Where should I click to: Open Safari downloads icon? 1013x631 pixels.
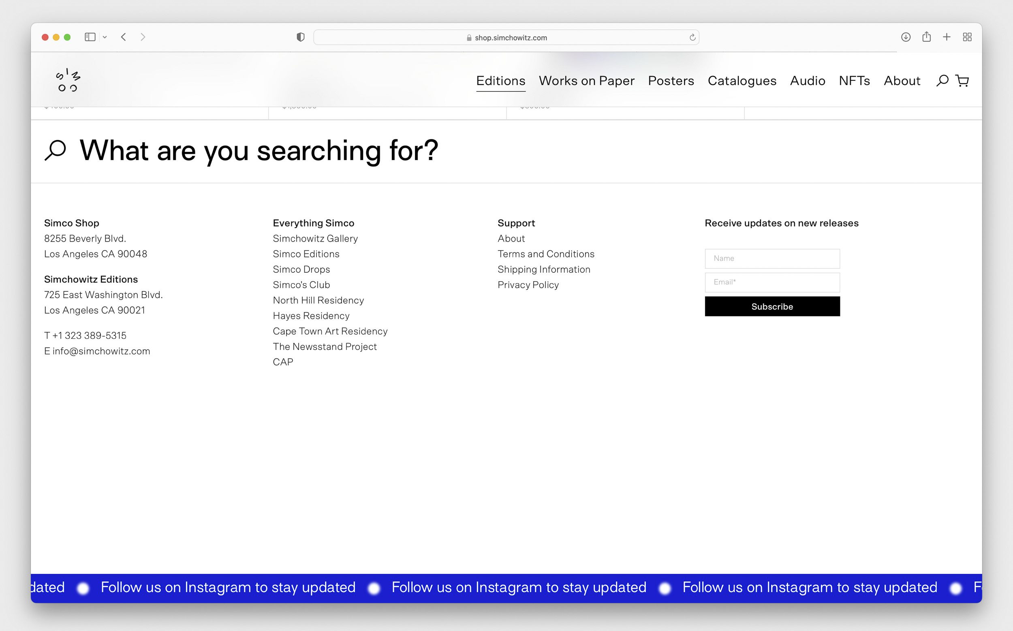pos(905,37)
